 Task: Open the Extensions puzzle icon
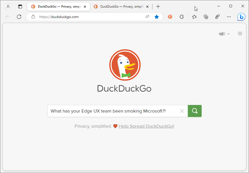point(182,17)
